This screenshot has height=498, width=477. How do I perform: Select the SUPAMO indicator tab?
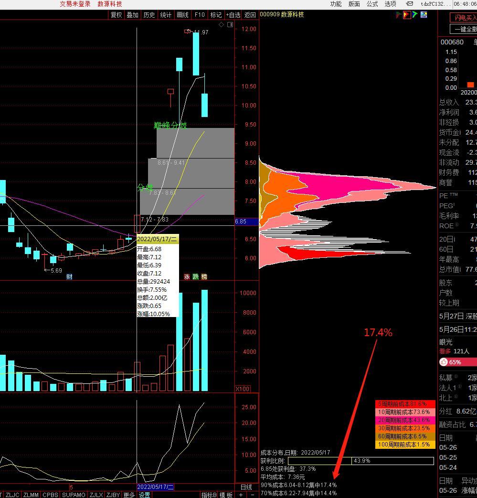[74, 495]
